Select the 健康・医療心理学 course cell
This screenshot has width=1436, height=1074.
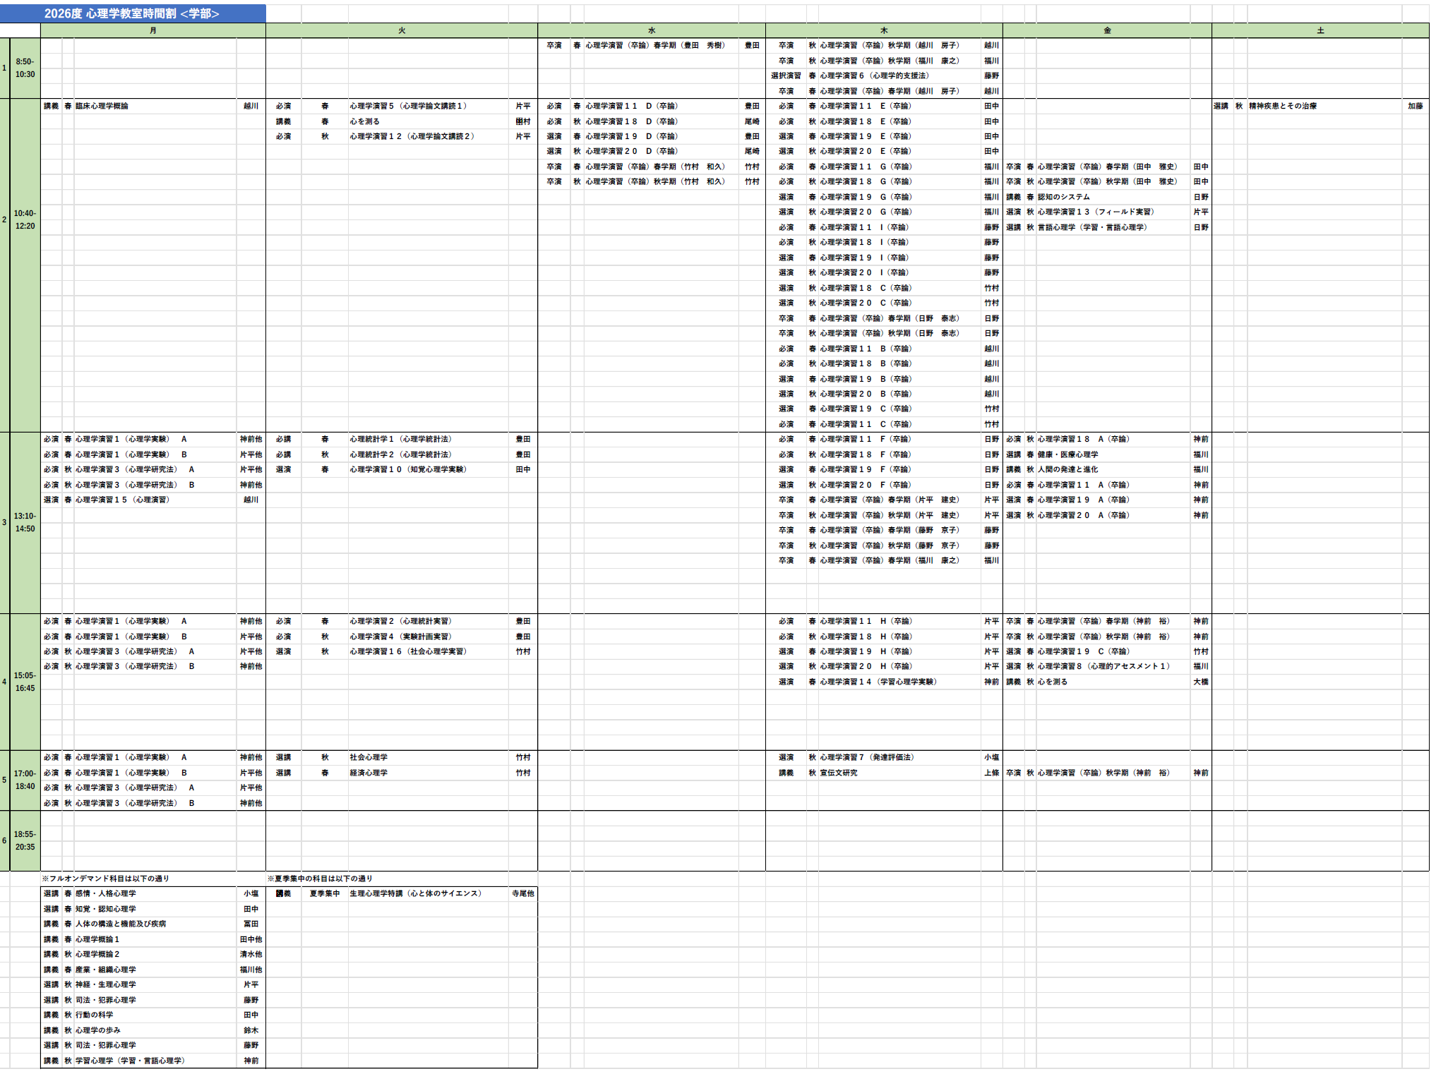[1067, 454]
